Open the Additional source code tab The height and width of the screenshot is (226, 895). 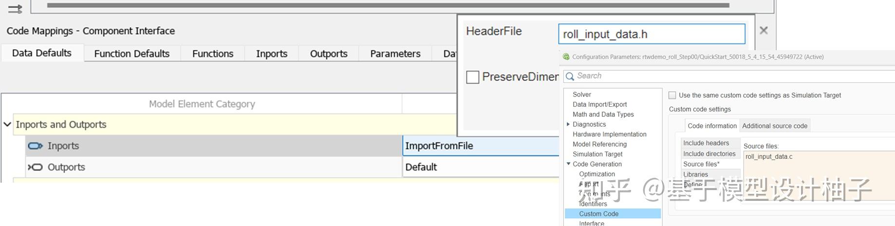pos(774,126)
